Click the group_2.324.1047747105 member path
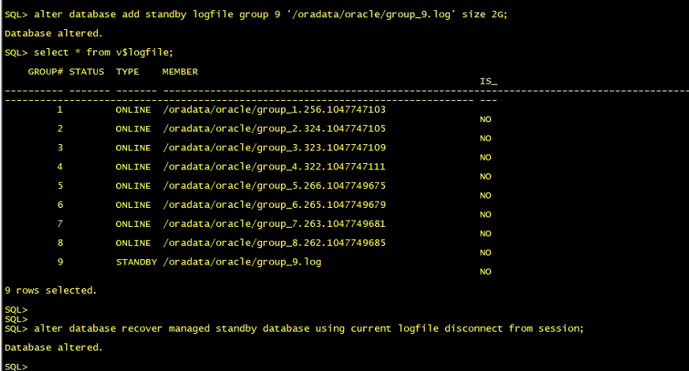This screenshot has height=371, width=689. (274, 128)
